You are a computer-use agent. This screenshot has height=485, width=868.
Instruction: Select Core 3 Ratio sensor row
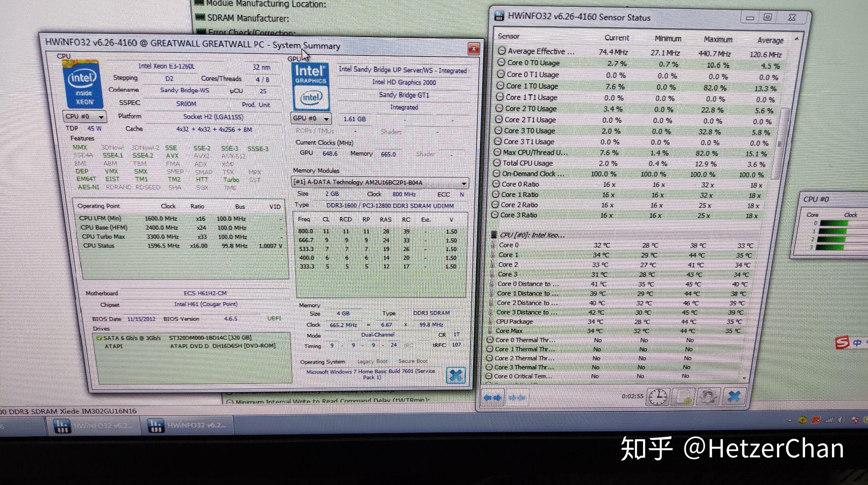click(x=625, y=215)
